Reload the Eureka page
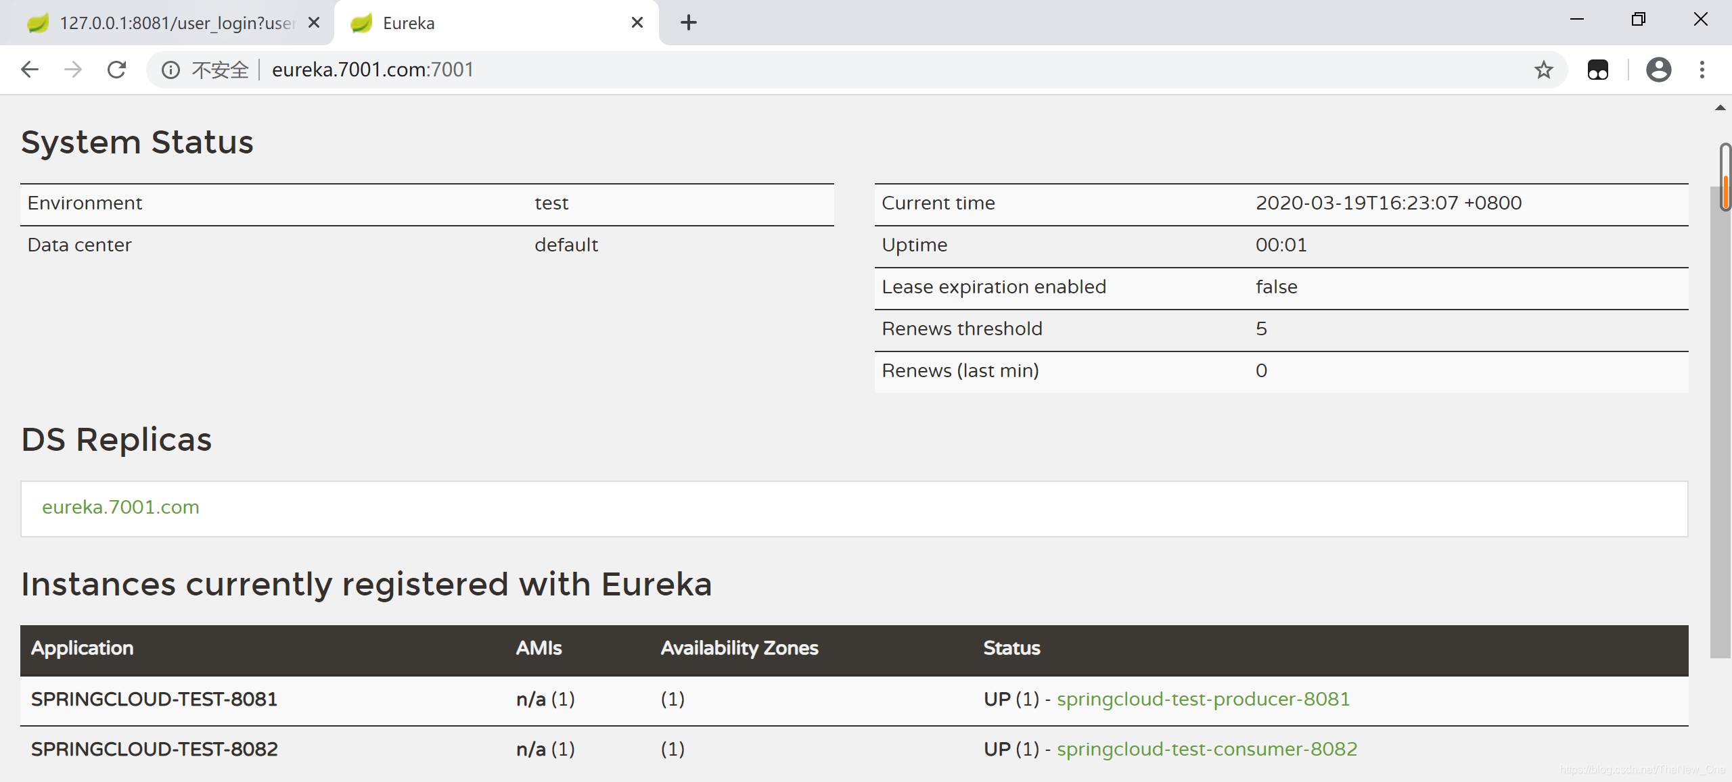The height and width of the screenshot is (782, 1732). point(117,70)
